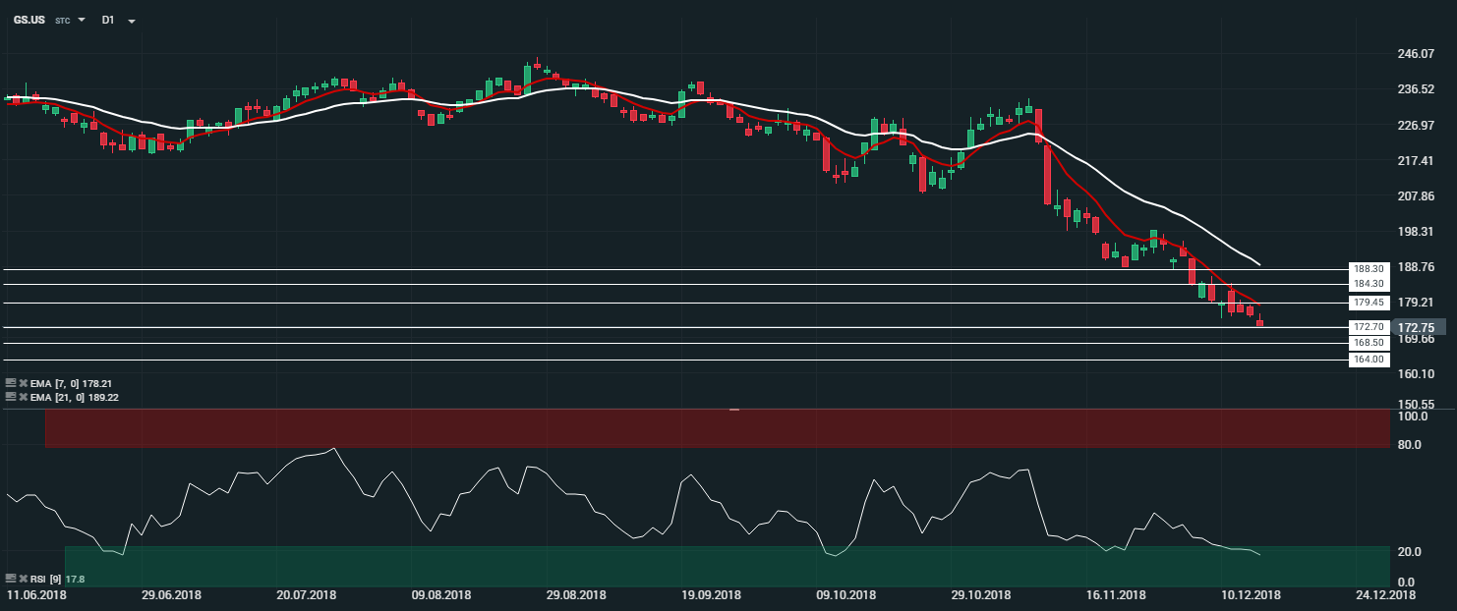Click the 10.12.2018 date on time axis
Image resolution: width=1457 pixels, height=611 pixels.
[x=1251, y=595]
